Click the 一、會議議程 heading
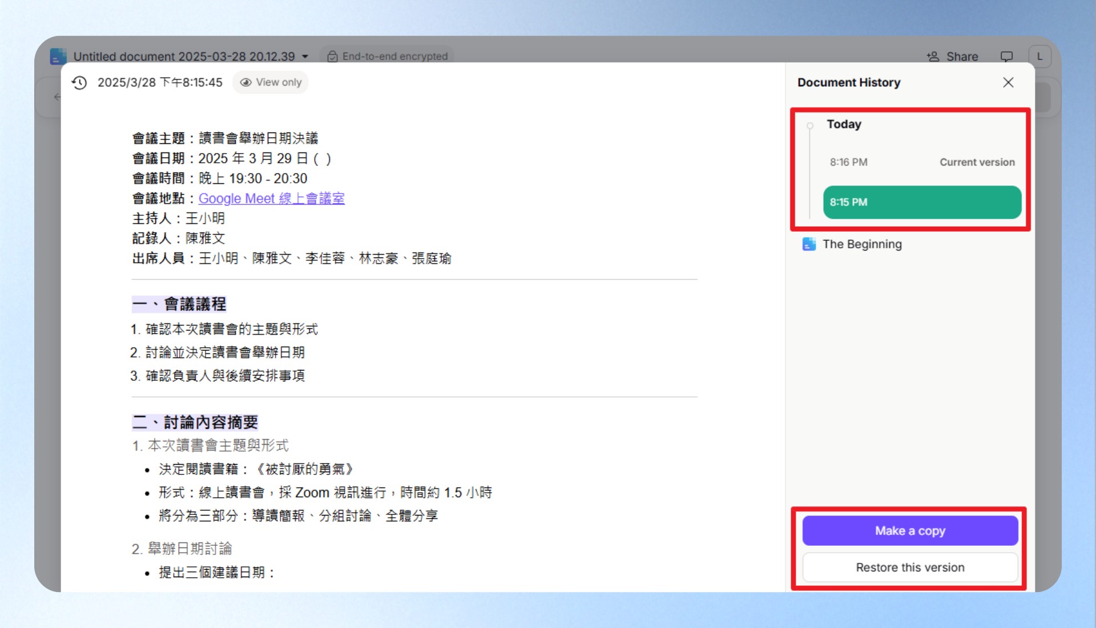The image size is (1096, 628). pyautogui.click(x=179, y=304)
